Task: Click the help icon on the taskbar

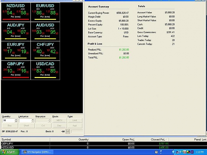Action: point(156,152)
